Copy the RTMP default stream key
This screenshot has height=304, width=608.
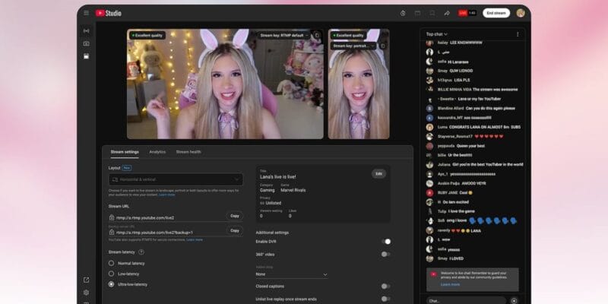(x=317, y=35)
